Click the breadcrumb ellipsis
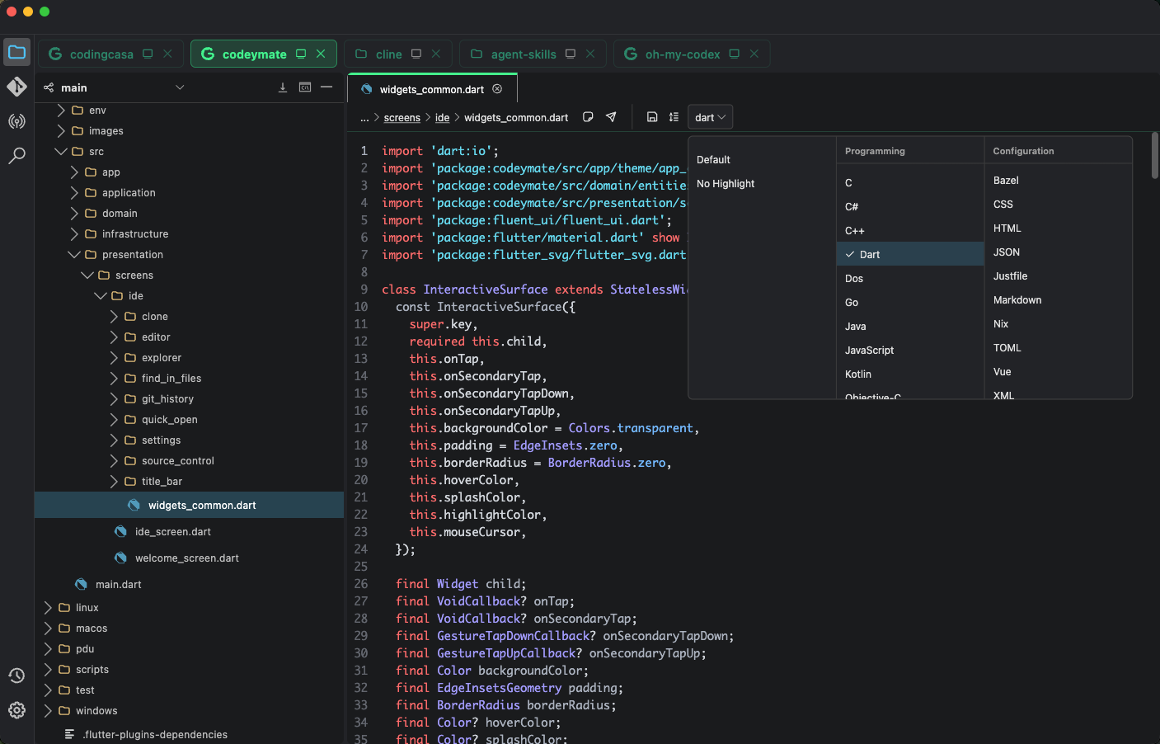Screen dimensions: 1160x744 [x=364, y=118]
